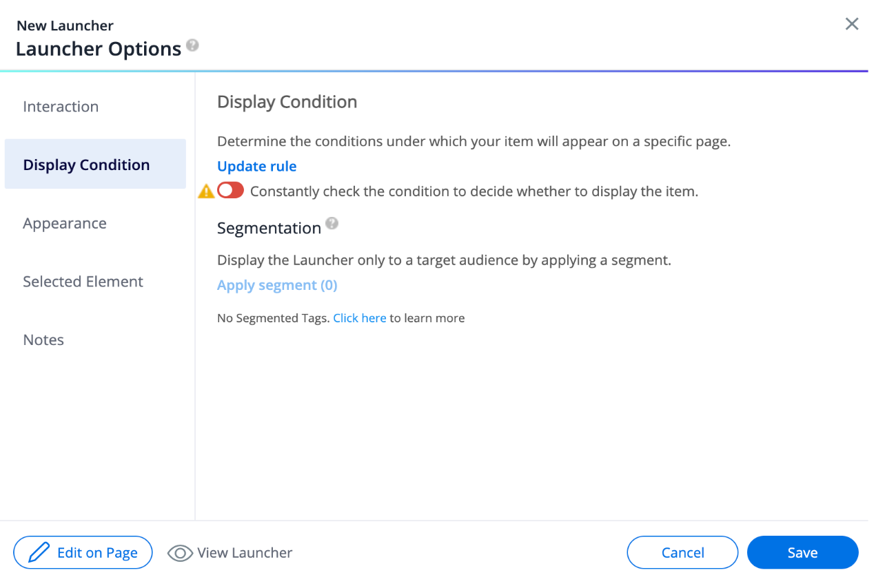The height and width of the screenshot is (586, 874).
Task: Open Apply segment settings
Action: [277, 284]
